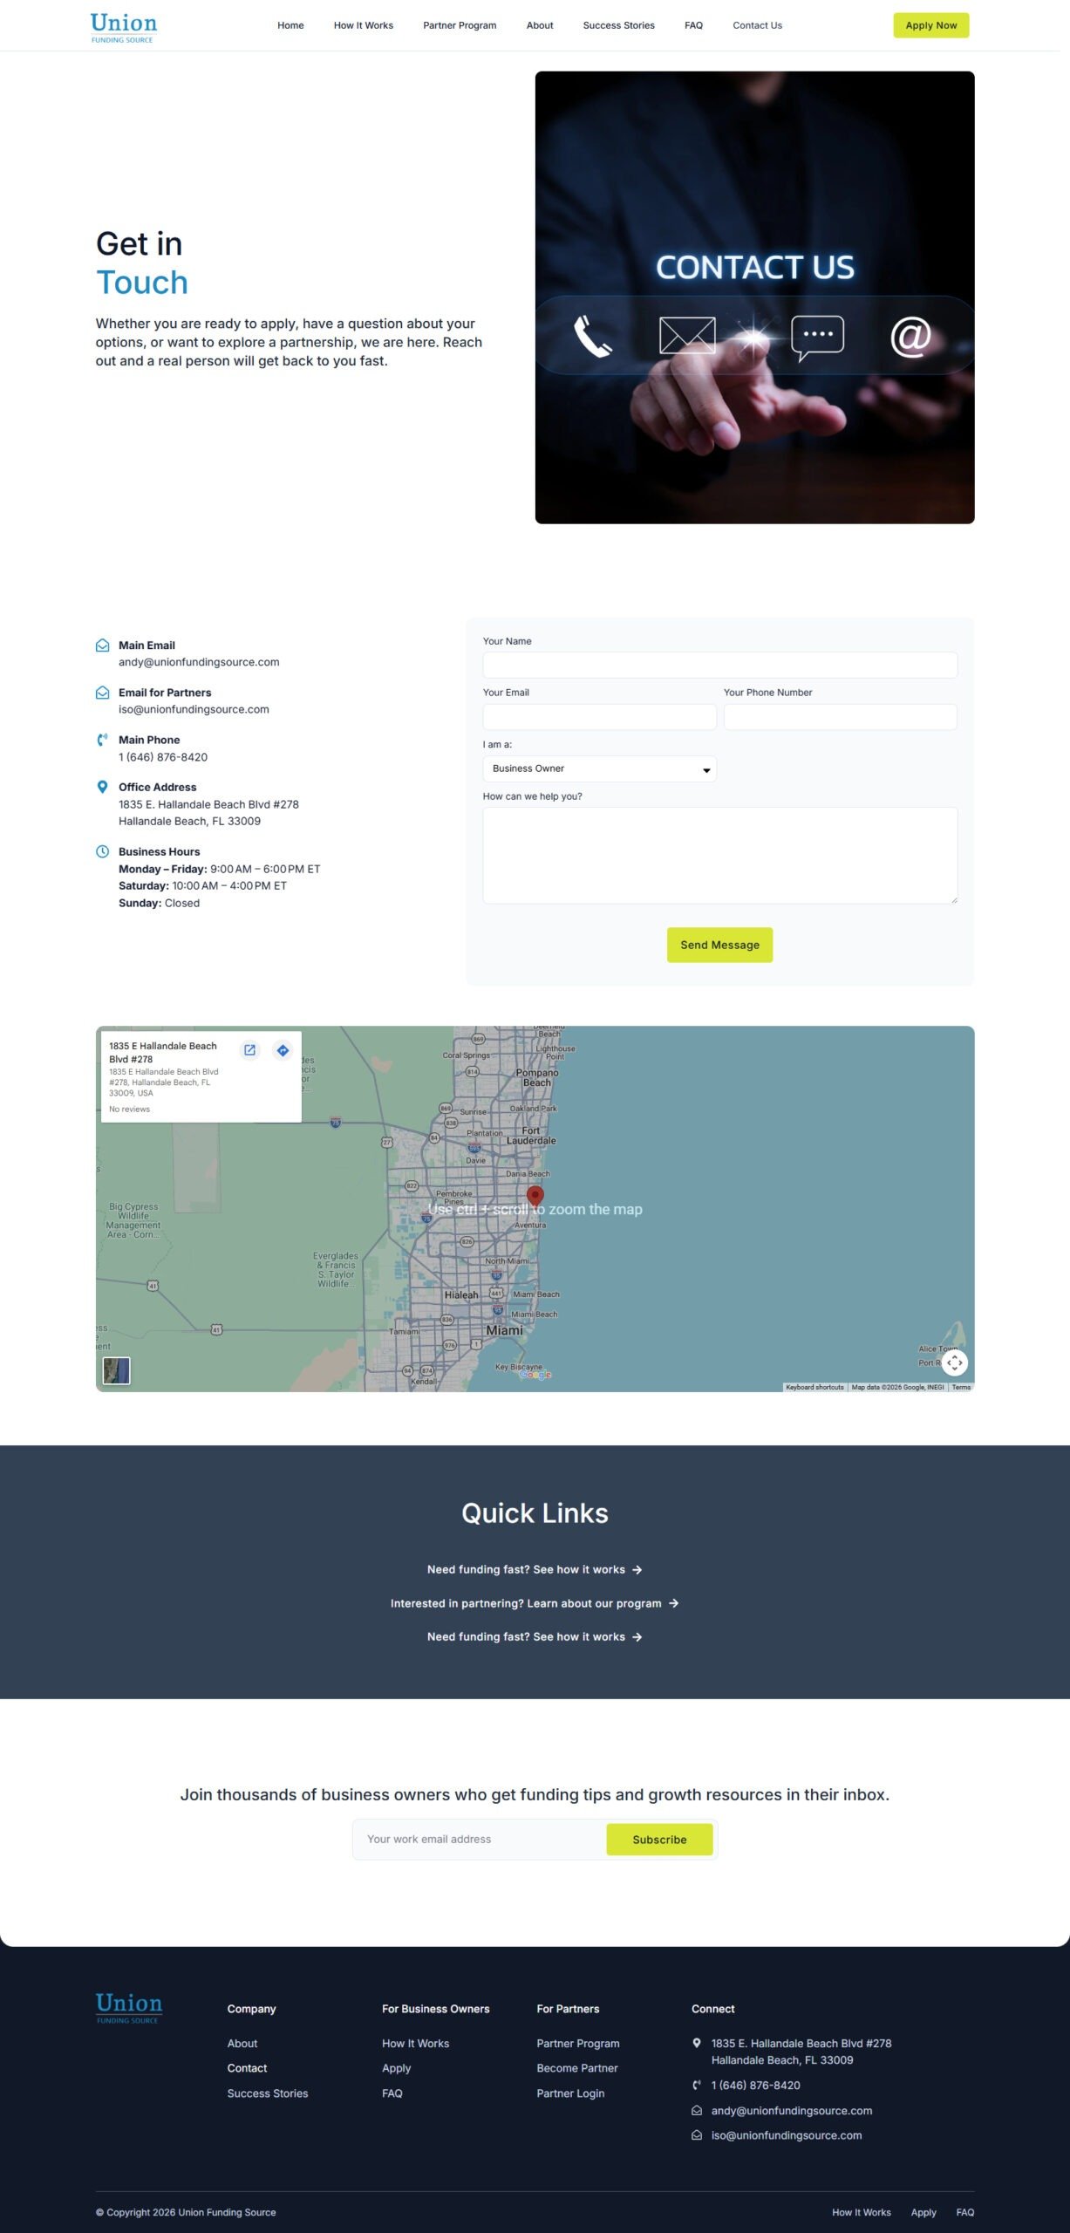This screenshot has height=2233, width=1070.
Task: Submit form with Send Message button
Action: [x=719, y=945]
